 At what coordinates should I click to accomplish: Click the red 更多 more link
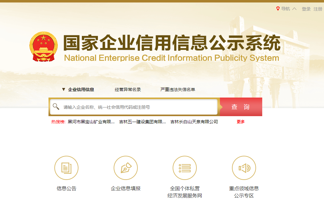point(241,122)
